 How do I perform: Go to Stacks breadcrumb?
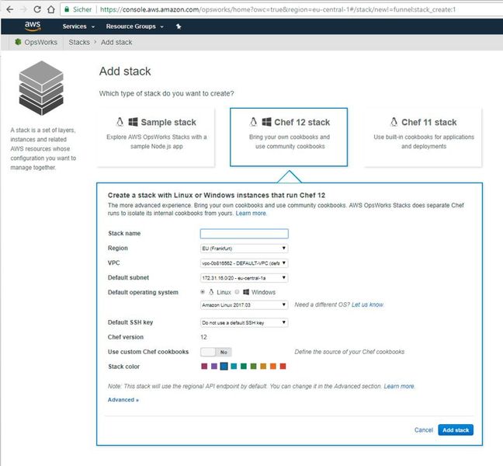tap(79, 42)
